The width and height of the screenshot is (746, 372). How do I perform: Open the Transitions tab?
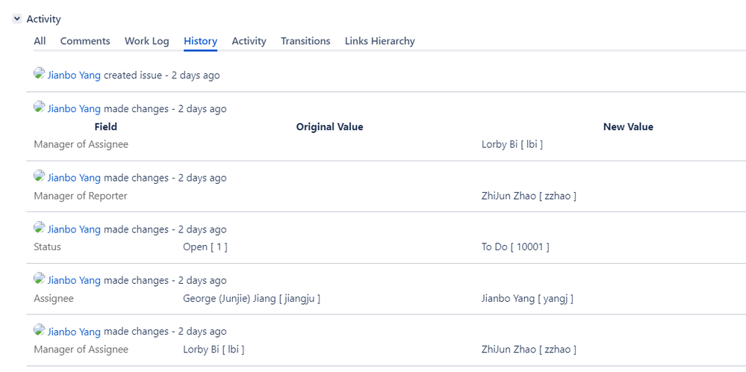(305, 41)
